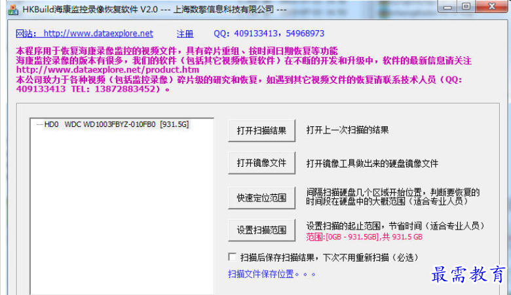Click the red 范围 [0GB - 931.5GB] text
Screen dimensions: 511x295
(x=364, y=237)
